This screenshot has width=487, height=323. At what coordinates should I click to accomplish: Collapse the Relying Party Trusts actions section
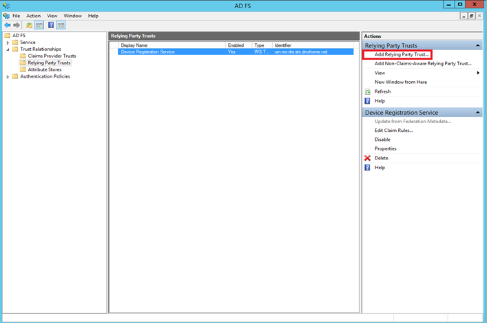[x=477, y=45]
